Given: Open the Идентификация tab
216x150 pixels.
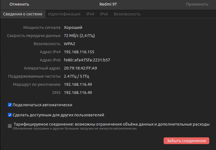Looking at the screenshot, I should (x=64, y=14).
